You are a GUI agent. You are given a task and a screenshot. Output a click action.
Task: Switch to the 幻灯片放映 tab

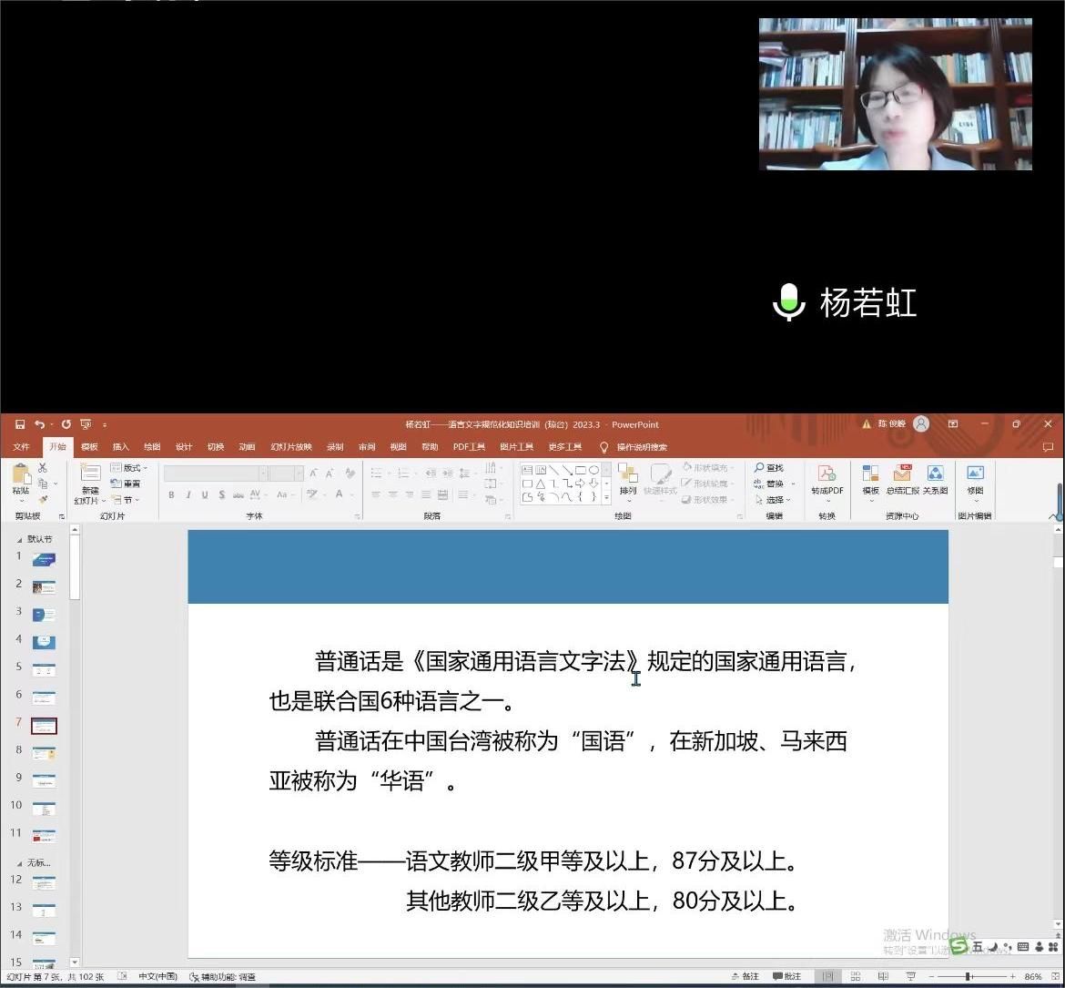290,447
